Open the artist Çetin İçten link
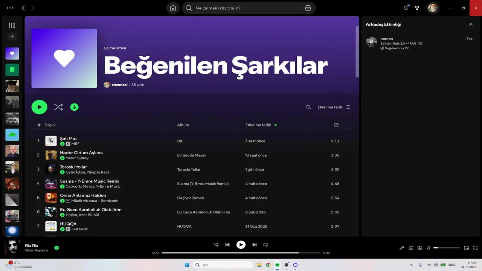482x271 pixels. tap(75, 172)
